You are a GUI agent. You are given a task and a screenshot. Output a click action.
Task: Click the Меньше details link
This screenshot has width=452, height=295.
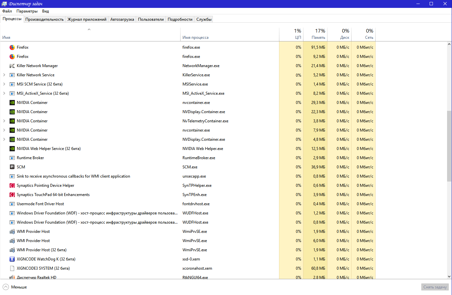tap(19, 287)
